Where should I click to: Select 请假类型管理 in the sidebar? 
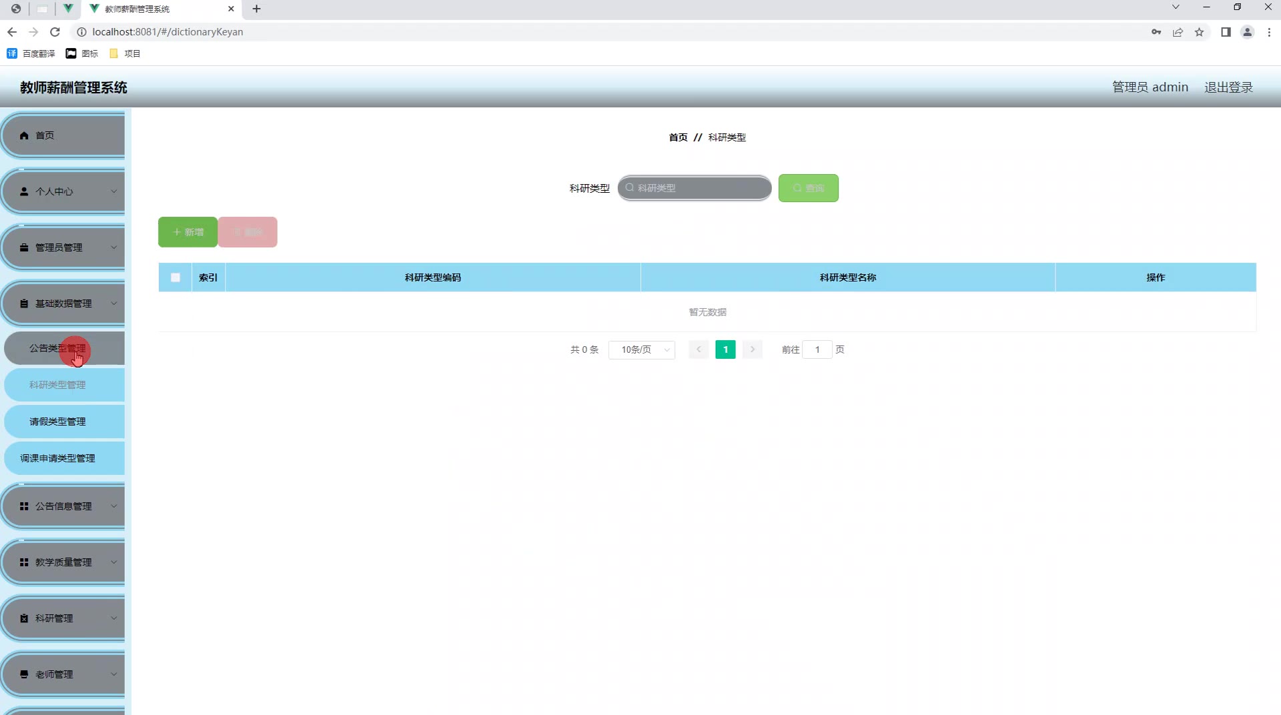click(x=64, y=422)
